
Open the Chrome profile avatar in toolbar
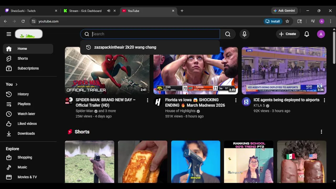tap(322, 21)
